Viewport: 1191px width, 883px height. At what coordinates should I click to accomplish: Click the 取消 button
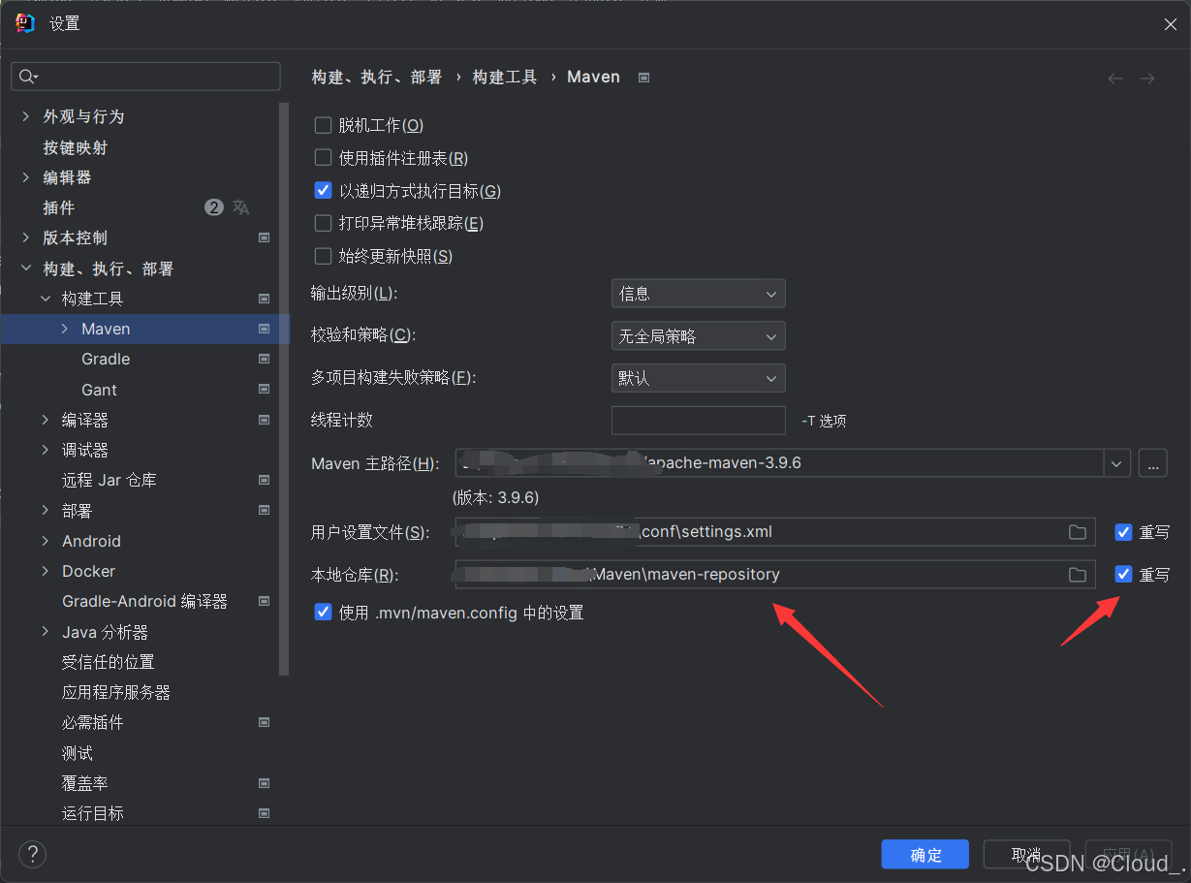coord(1026,854)
